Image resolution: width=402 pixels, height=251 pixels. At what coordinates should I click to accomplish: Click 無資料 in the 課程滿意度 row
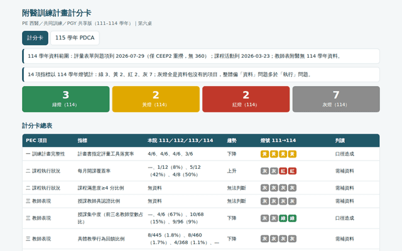[155, 188]
